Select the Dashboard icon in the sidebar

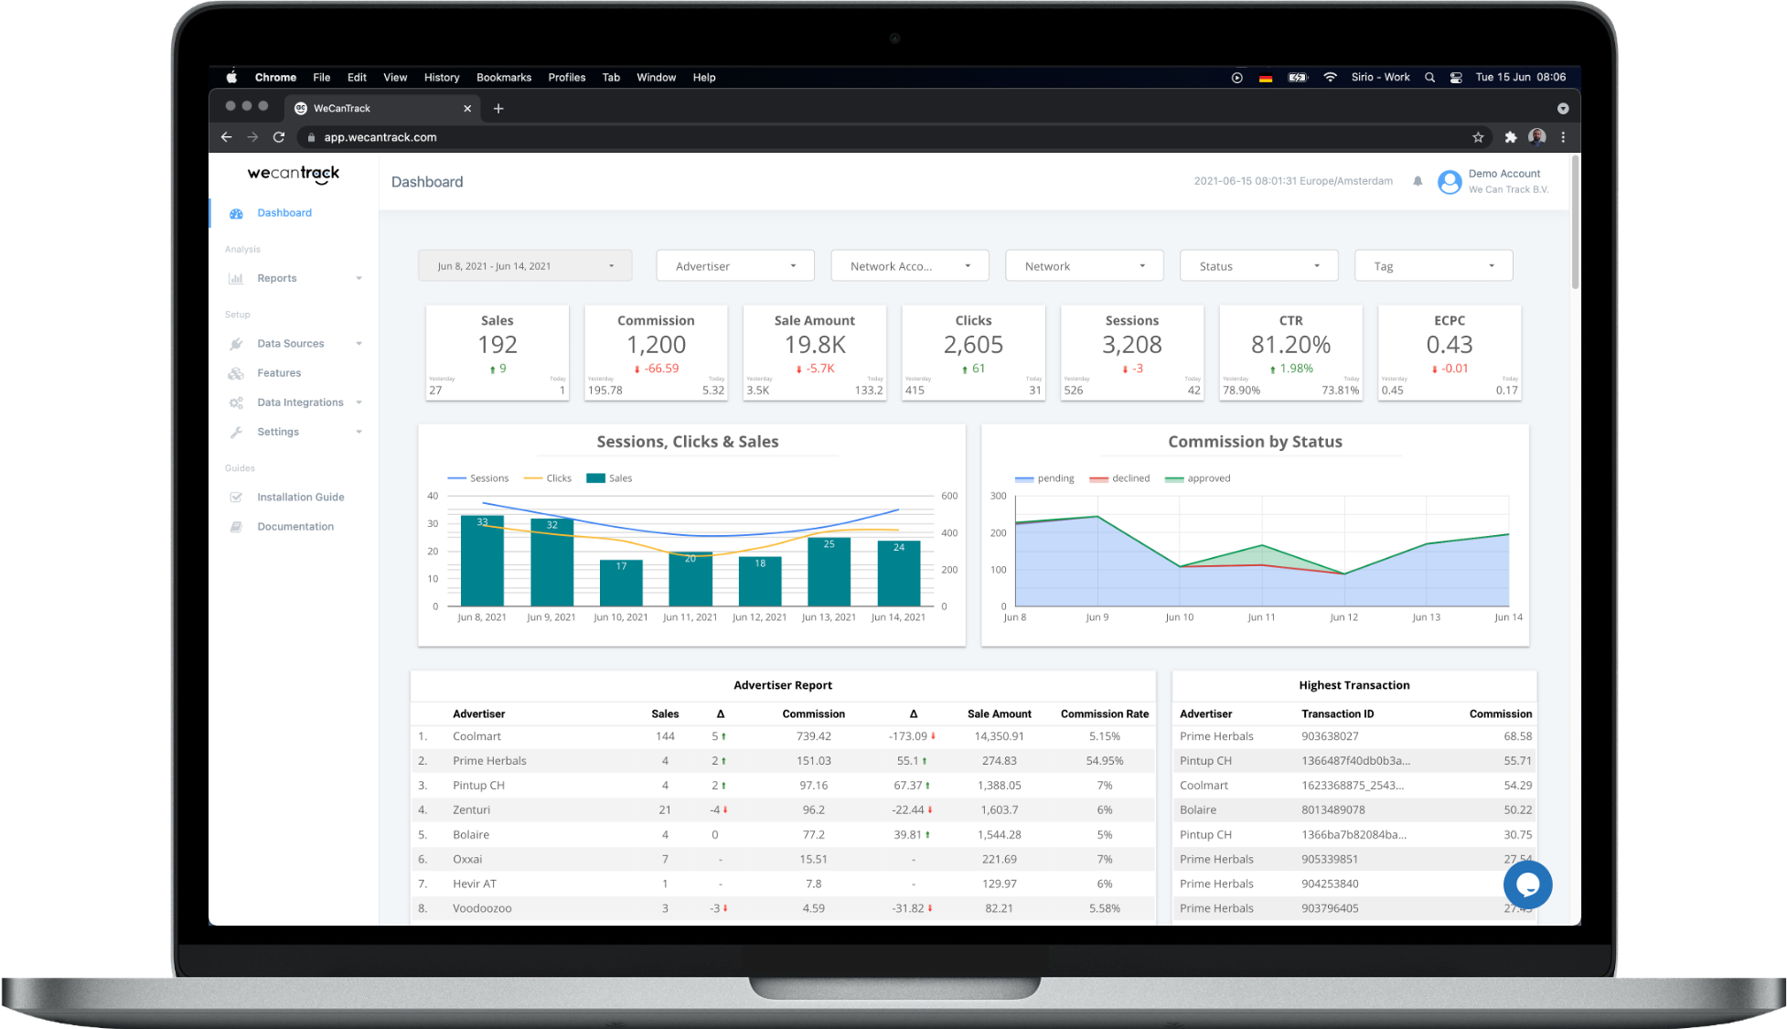click(238, 212)
